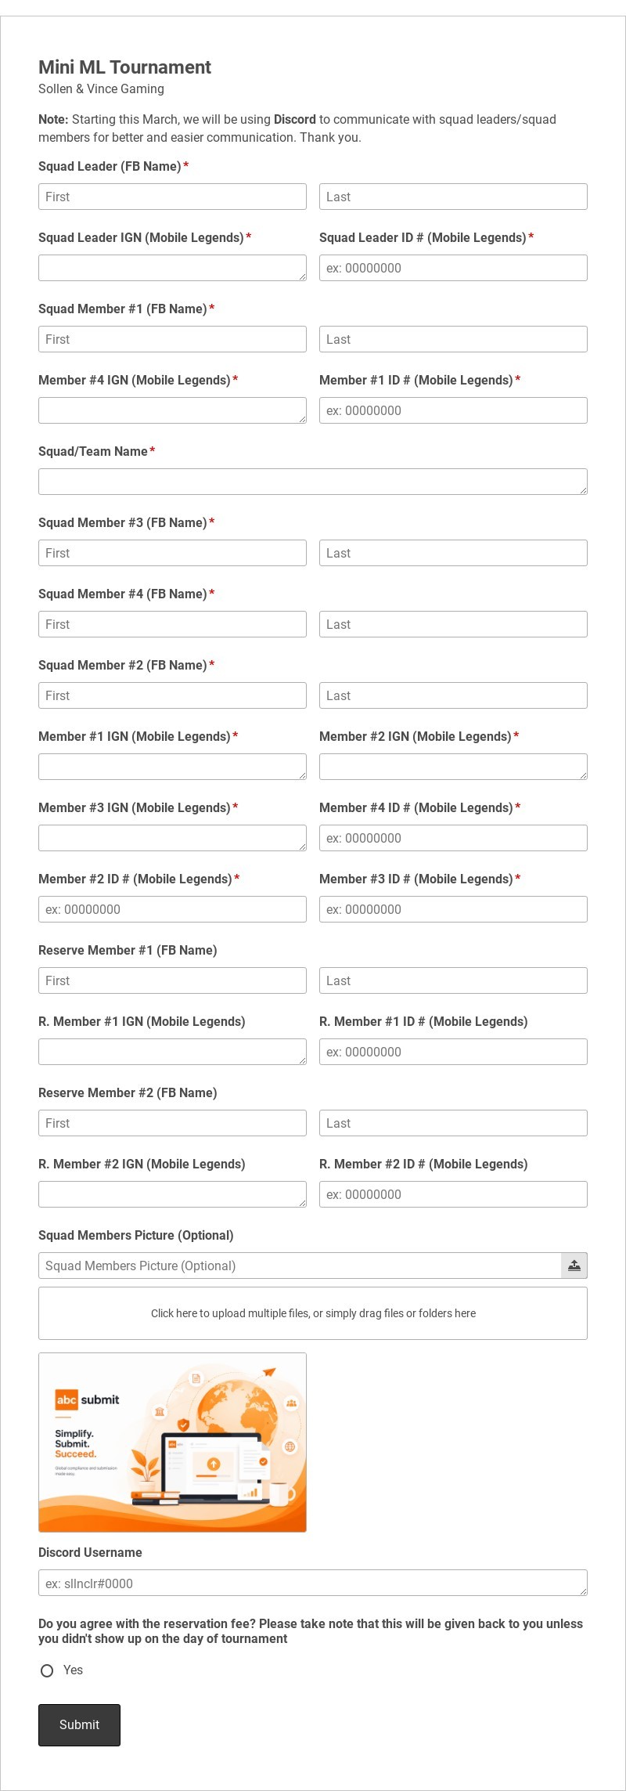
Task: Focus the Member #2 ID # field
Action: [x=172, y=909]
